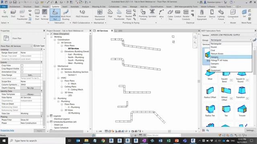Viewport: 257px width, 144px height.
Task: Toggle the Crop View checkbox
Action: point(22,66)
